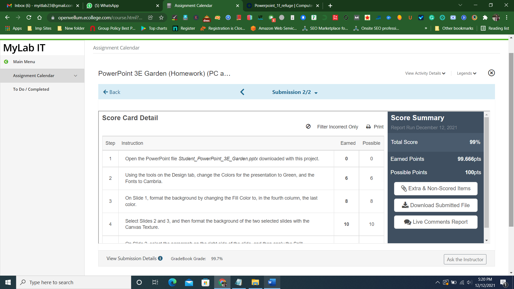Open the Grammarly extension icon
Screen dimensions: 514x289
pos(432,18)
